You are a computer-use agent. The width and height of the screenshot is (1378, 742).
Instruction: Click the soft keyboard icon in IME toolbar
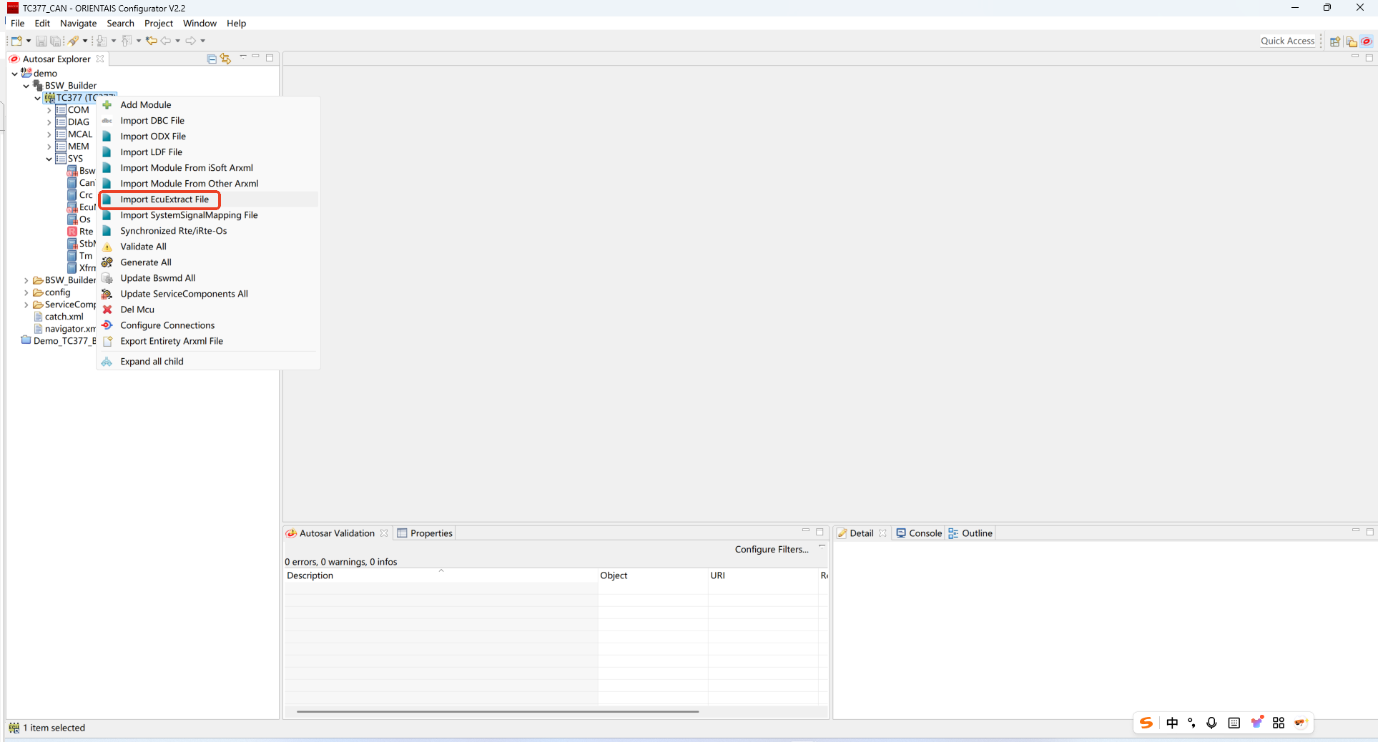point(1234,723)
